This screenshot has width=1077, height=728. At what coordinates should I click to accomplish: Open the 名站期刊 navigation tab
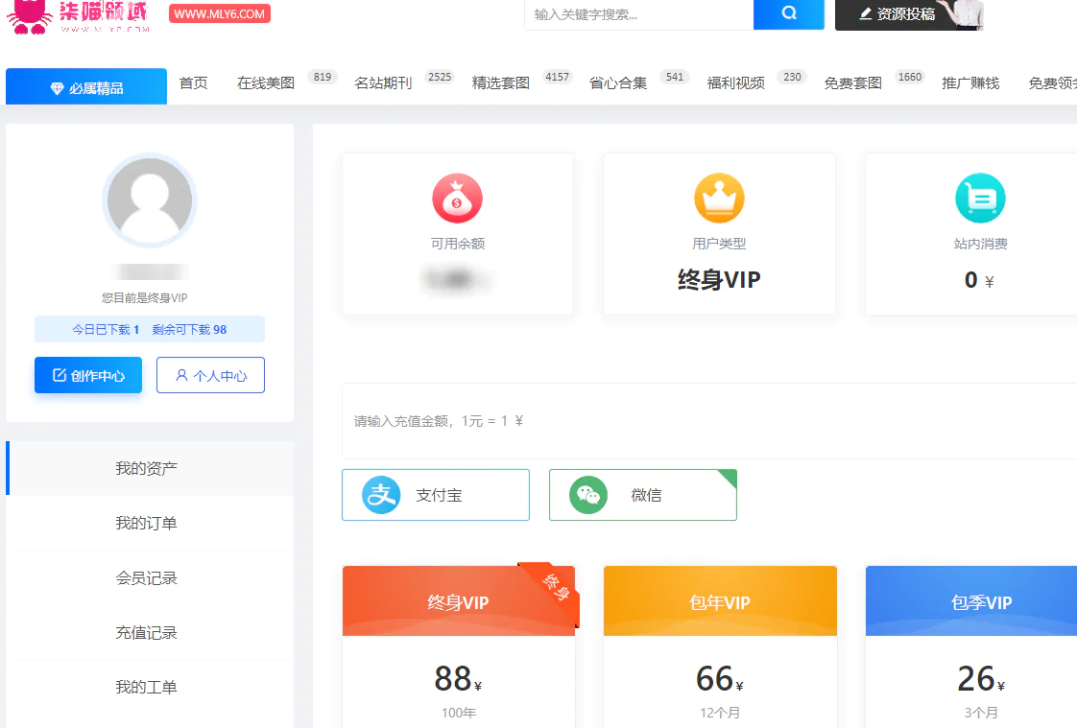pos(383,83)
